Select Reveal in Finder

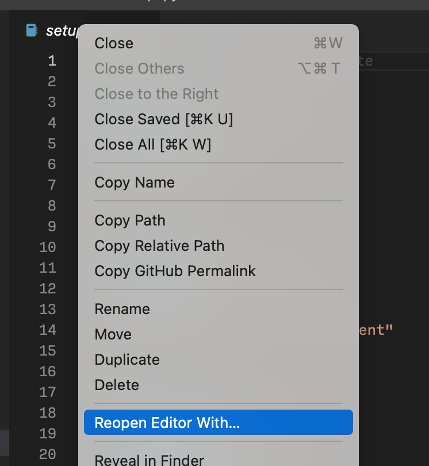(x=148, y=460)
